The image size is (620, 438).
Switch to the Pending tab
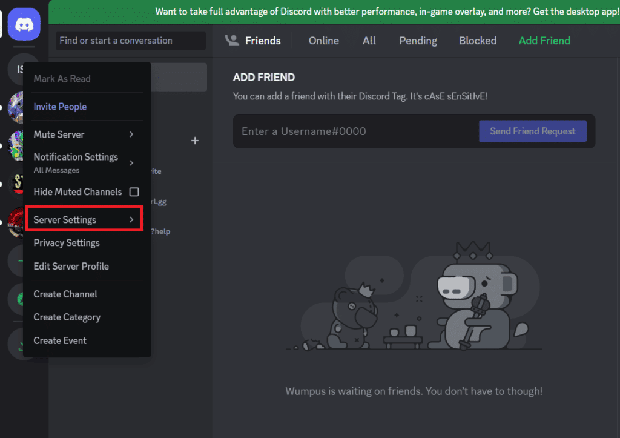[x=418, y=41]
